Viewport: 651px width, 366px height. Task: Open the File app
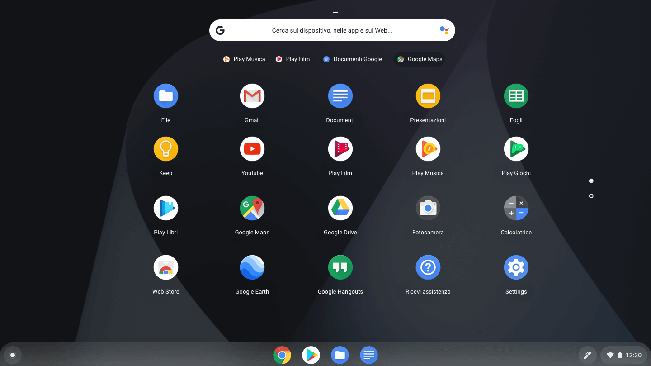pos(166,96)
